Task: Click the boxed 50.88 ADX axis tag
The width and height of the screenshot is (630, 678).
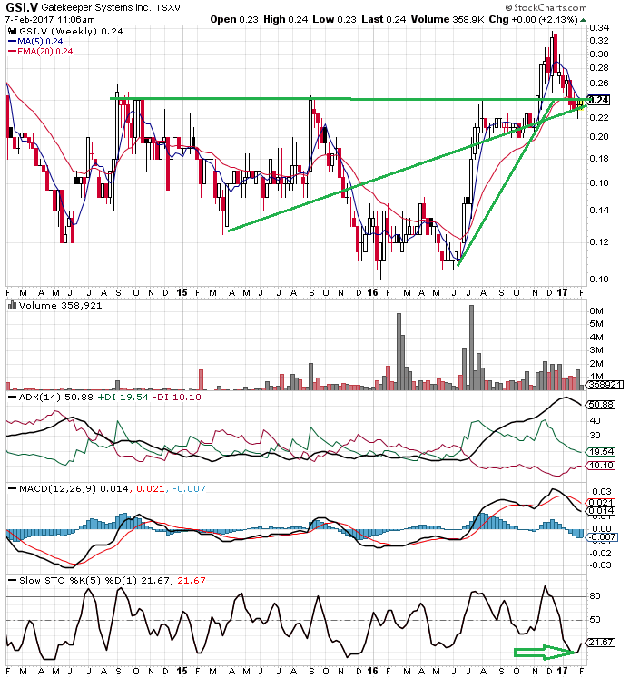Action: tap(600, 405)
